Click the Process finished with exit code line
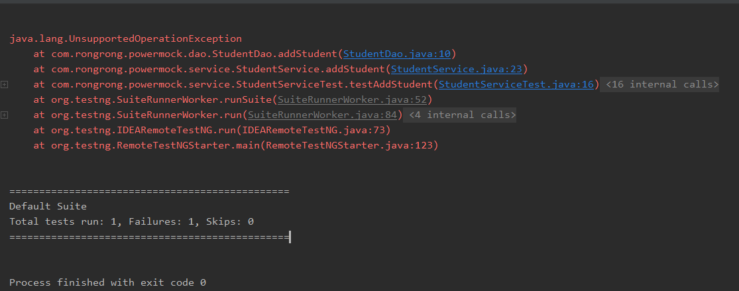Image resolution: width=739 pixels, height=291 pixels. pyautogui.click(x=107, y=282)
